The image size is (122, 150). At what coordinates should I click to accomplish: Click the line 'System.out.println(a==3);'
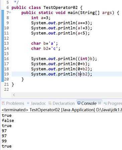coord(62,23)
